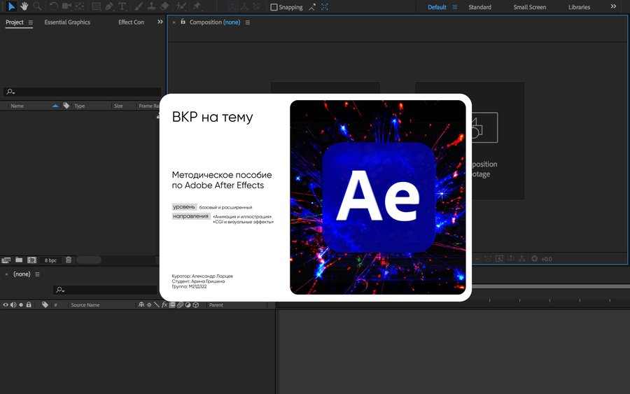This screenshot has width=630, height=394.
Task: Select the Hand tool
Action: [24, 6]
